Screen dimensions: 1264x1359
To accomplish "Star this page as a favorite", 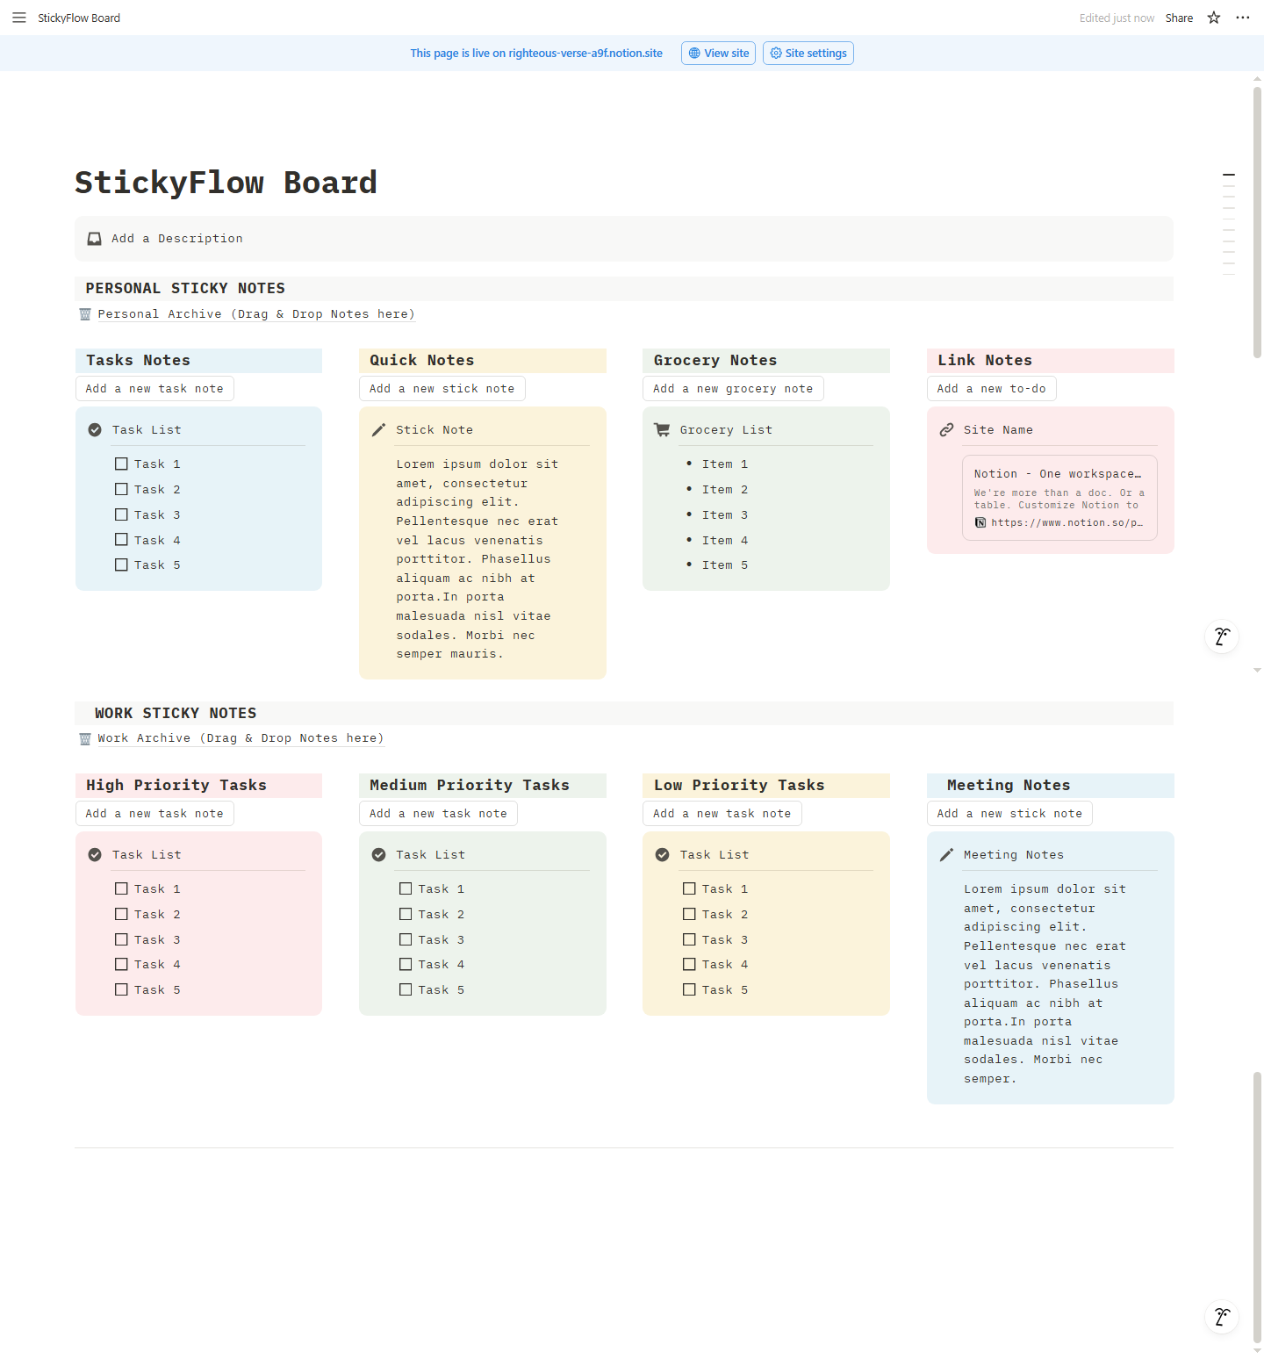I will tap(1214, 18).
